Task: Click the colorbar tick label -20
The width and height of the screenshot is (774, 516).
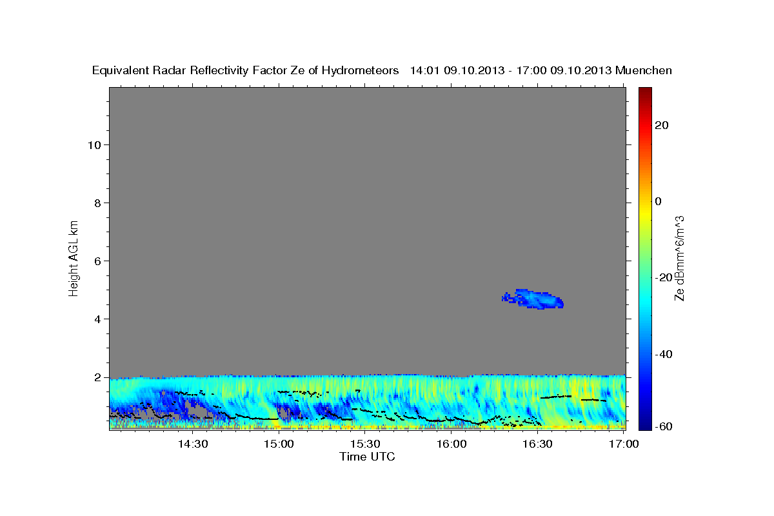Action: (664, 277)
